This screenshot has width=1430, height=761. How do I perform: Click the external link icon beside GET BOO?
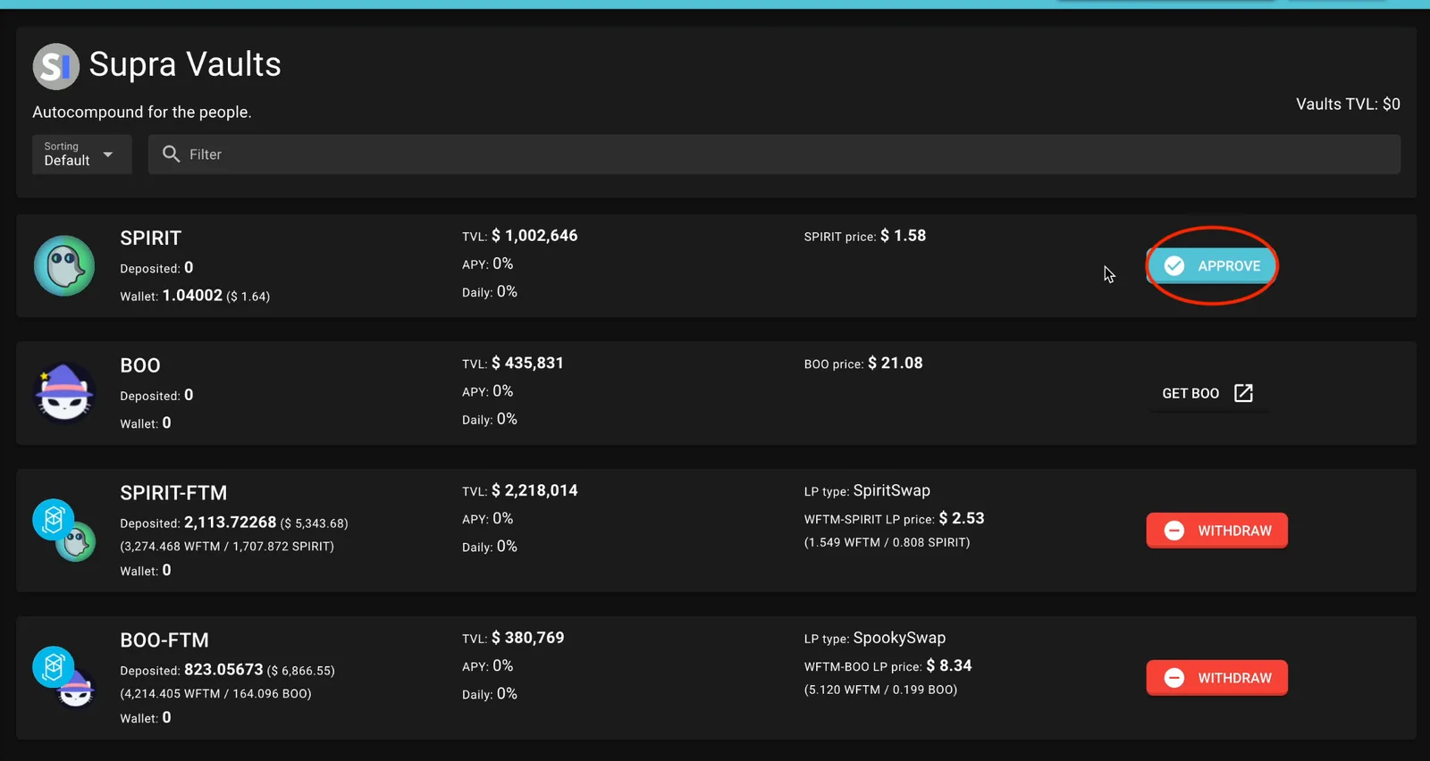pyautogui.click(x=1243, y=393)
